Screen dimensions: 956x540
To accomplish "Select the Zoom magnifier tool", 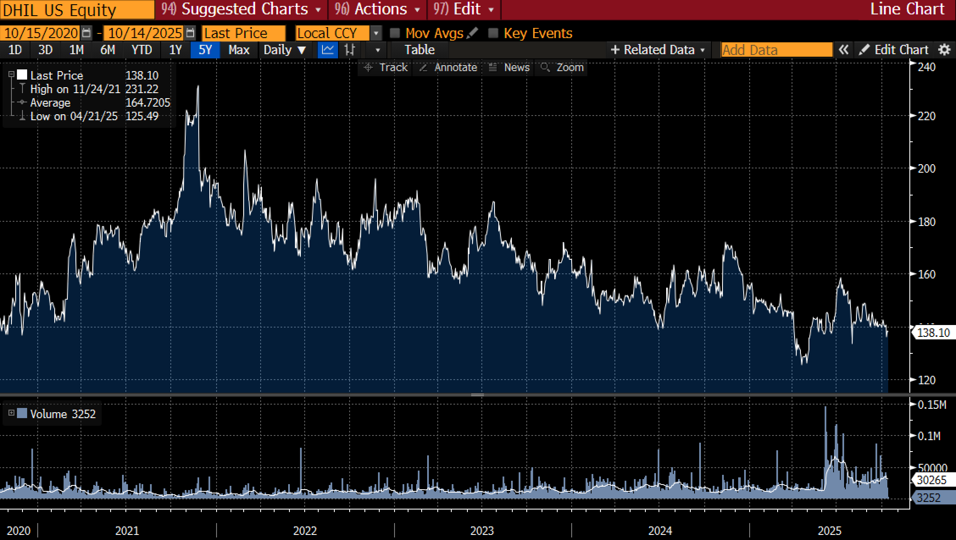I will 562,68.
